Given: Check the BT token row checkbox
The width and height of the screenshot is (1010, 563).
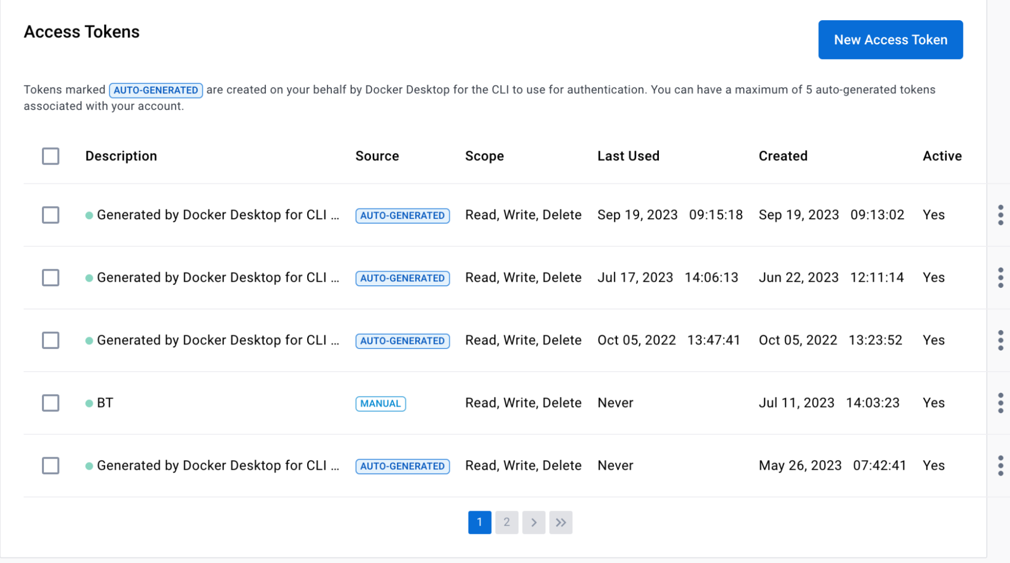Looking at the screenshot, I should (x=50, y=403).
